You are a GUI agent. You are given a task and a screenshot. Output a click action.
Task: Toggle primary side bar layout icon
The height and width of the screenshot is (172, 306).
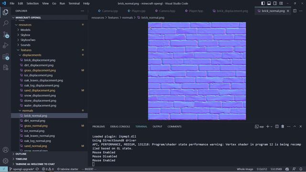(x=263, y=3)
